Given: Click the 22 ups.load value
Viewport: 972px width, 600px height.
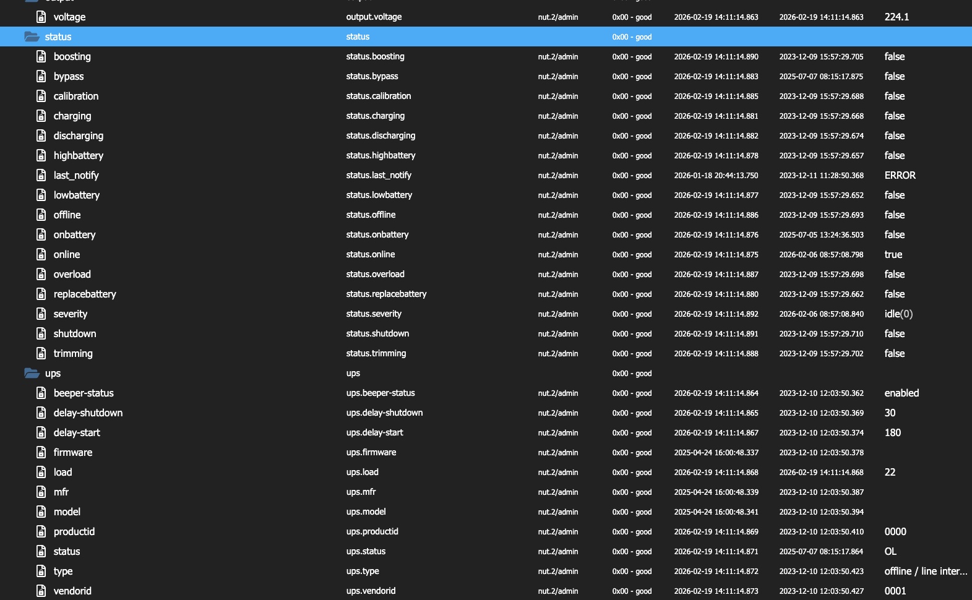Looking at the screenshot, I should pyautogui.click(x=890, y=472).
